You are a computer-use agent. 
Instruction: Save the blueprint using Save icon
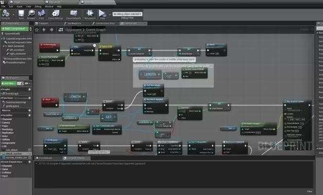(x=21, y=14)
